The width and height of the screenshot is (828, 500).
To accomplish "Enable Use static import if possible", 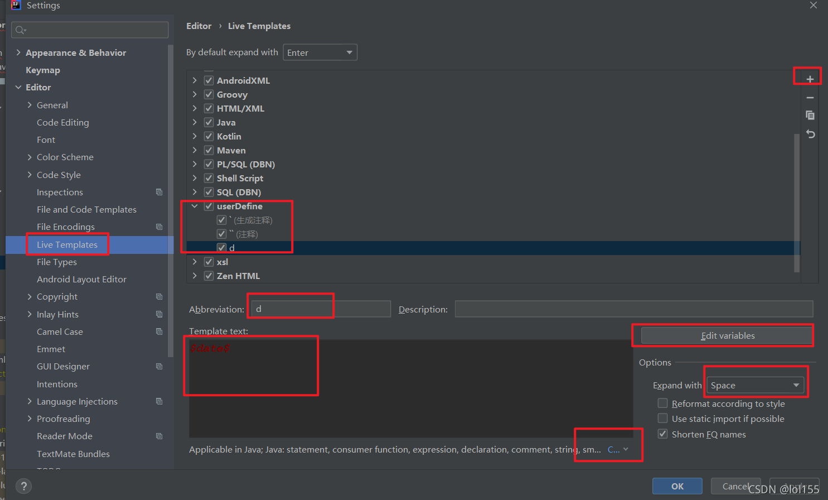I will coord(663,418).
